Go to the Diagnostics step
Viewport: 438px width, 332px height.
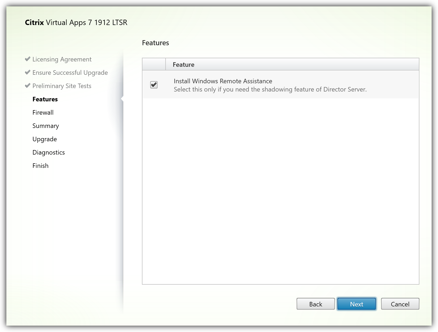[x=48, y=152]
